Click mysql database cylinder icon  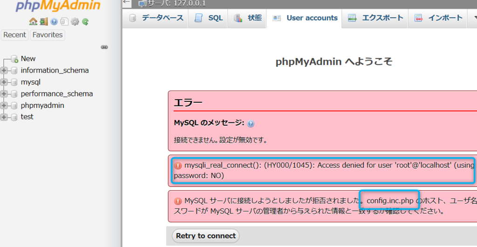(x=14, y=82)
